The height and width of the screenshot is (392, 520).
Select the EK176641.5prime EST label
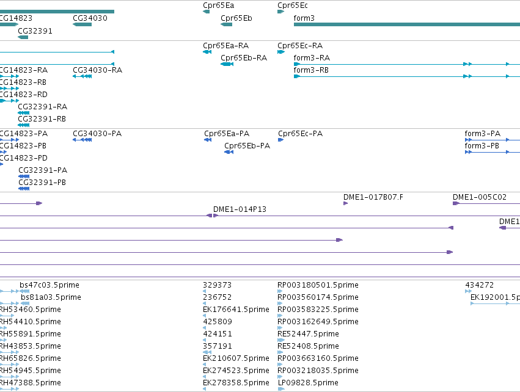click(236, 310)
